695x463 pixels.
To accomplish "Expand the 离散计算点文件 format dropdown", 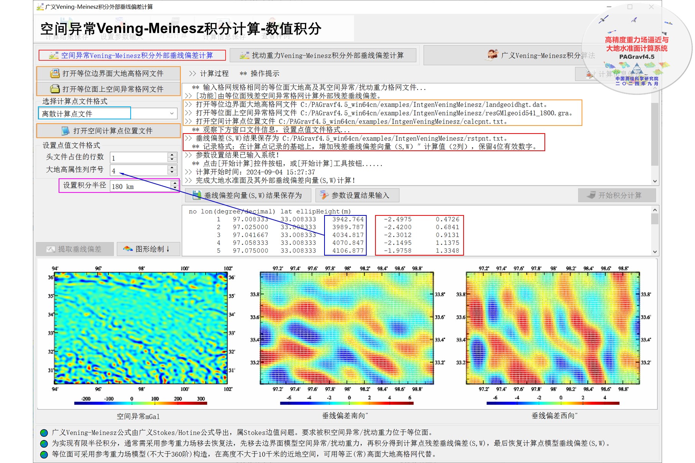I will pyautogui.click(x=172, y=114).
